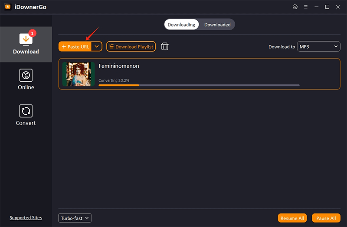Click the Download Playlist button
Viewport: 347px width, 227px height.
(x=131, y=46)
